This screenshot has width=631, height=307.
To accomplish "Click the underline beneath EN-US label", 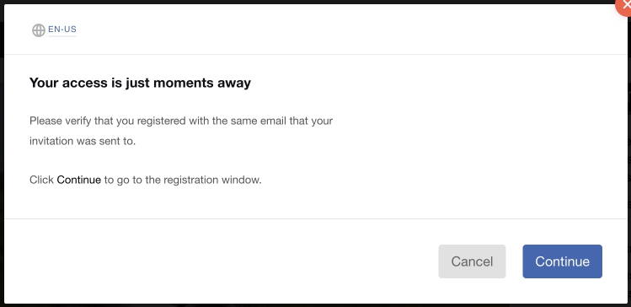I will coord(62,36).
